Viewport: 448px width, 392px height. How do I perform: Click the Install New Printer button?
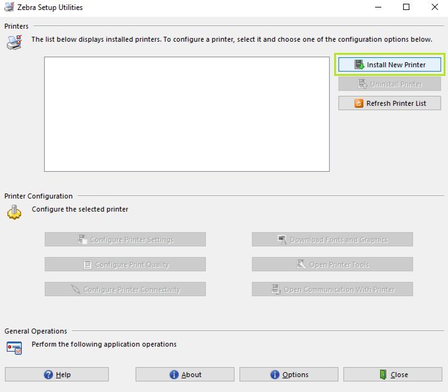pos(390,65)
